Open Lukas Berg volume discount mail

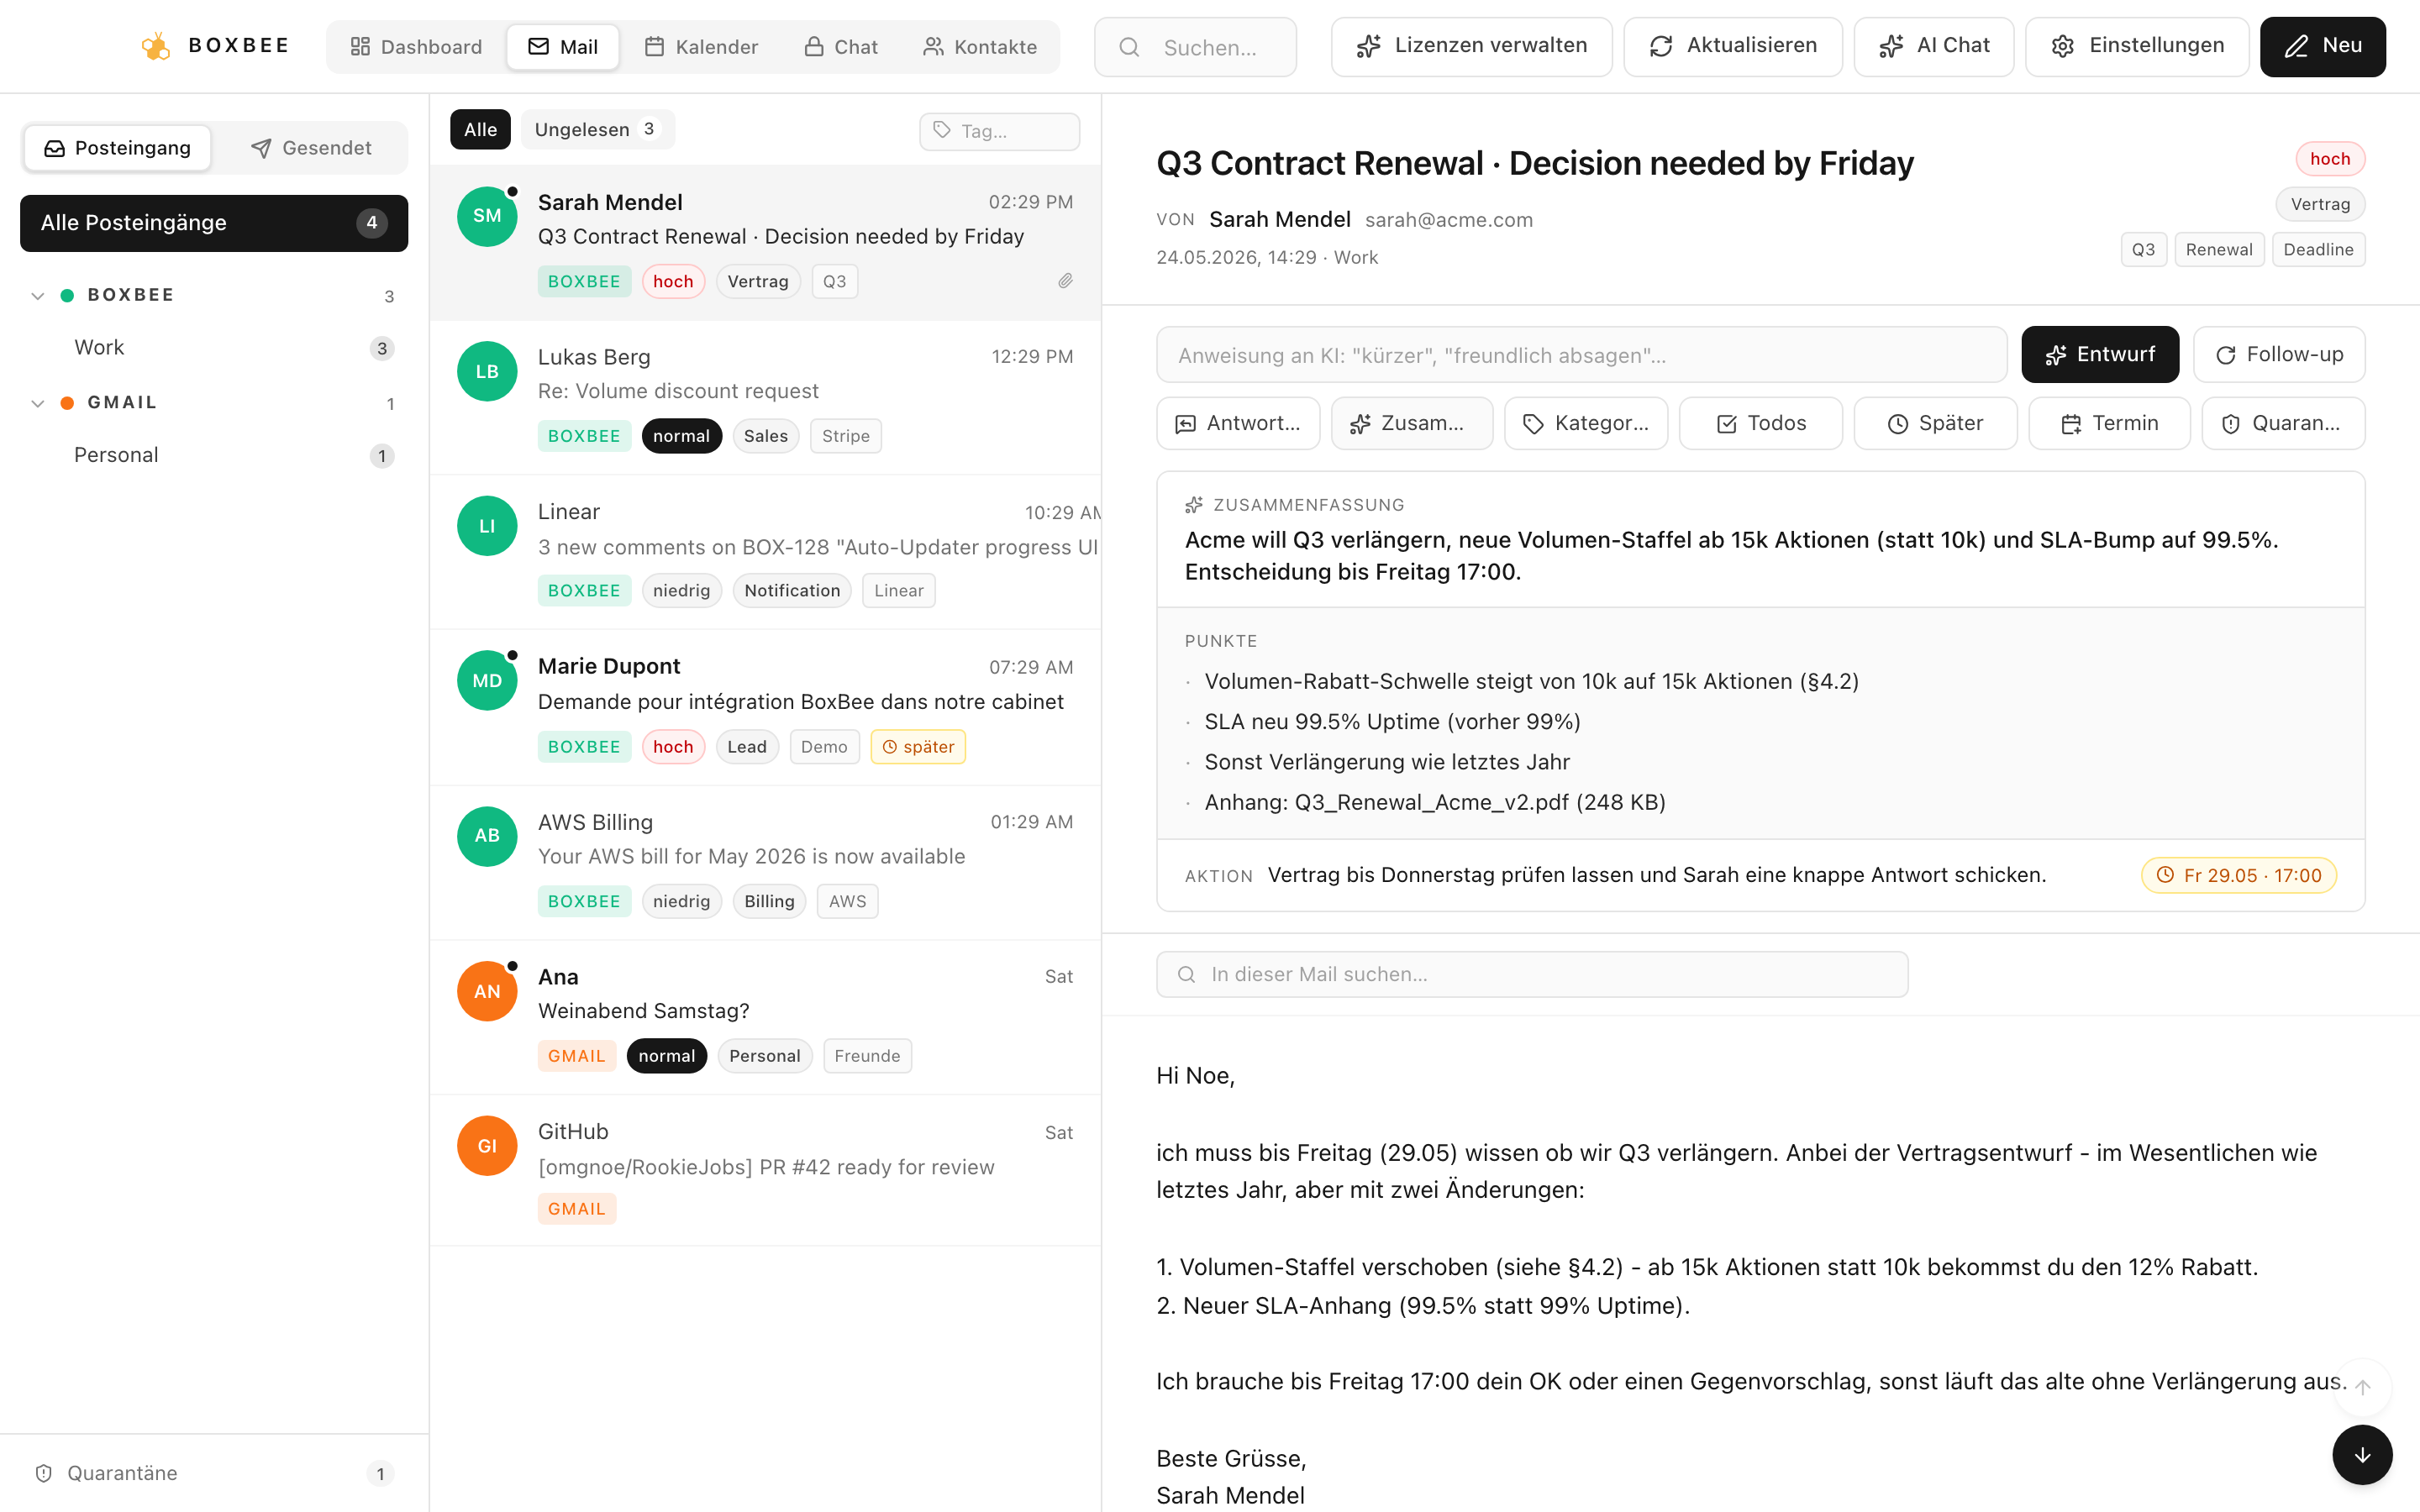pyautogui.click(x=765, y=397)
